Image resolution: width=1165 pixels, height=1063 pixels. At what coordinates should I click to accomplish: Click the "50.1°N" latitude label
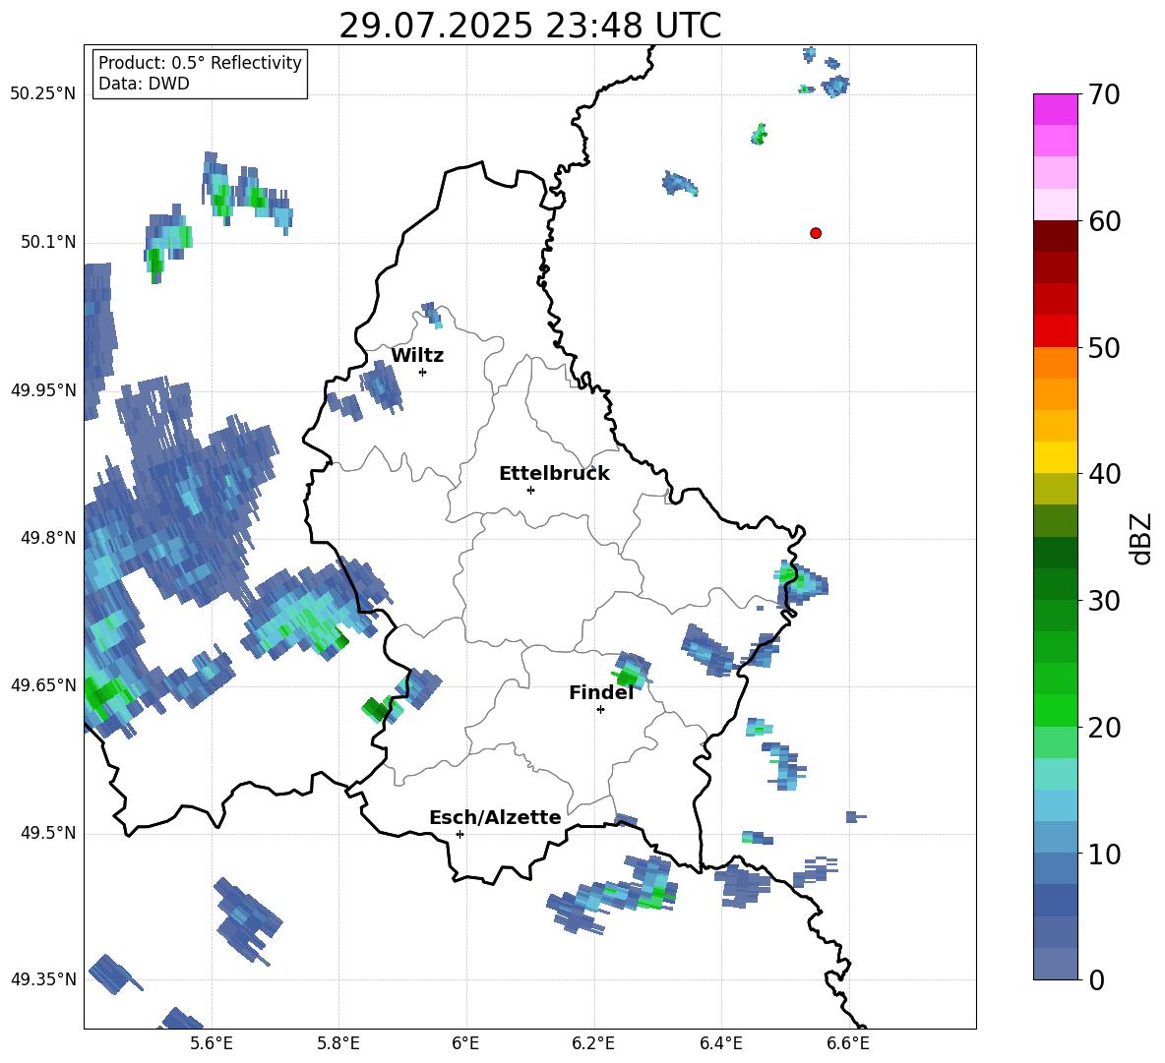point(48,242)
